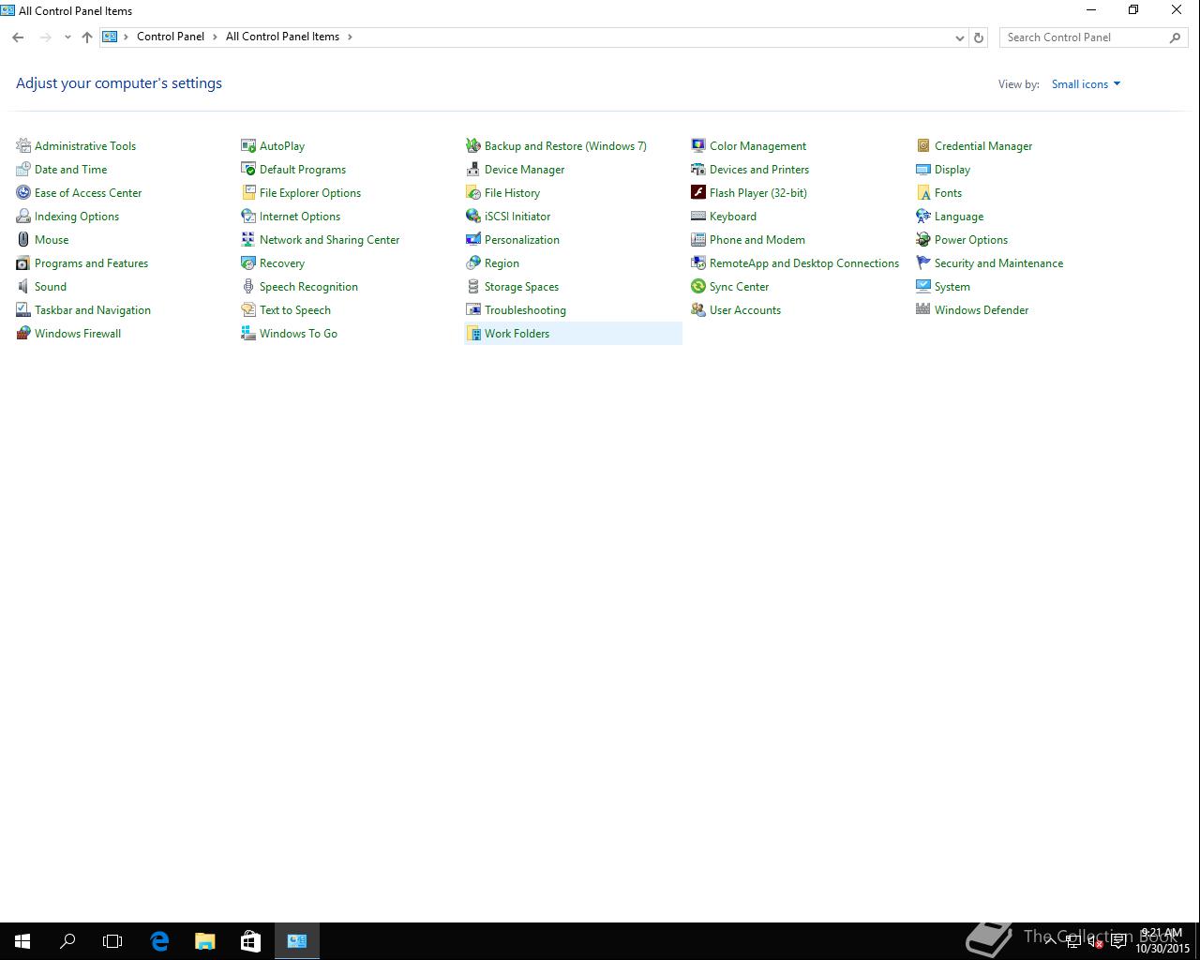The image size is (1200, 960).
Task: Open the Region link
Action: (502, 262)
